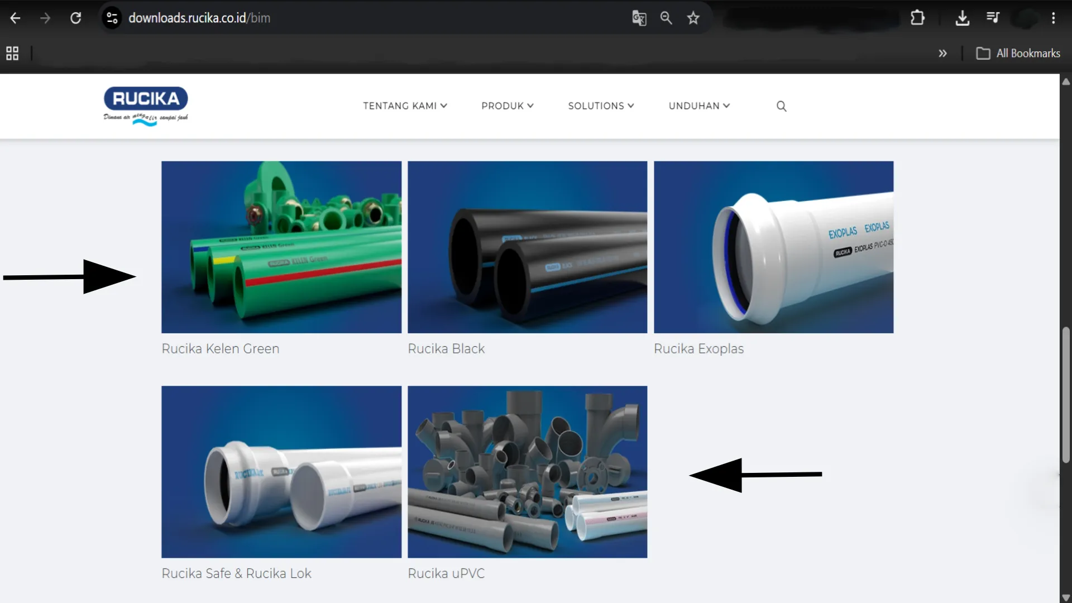Follow the Rucika Exoplas link
Viewport: 1072px width, 603px height.
tap(698, 349)
